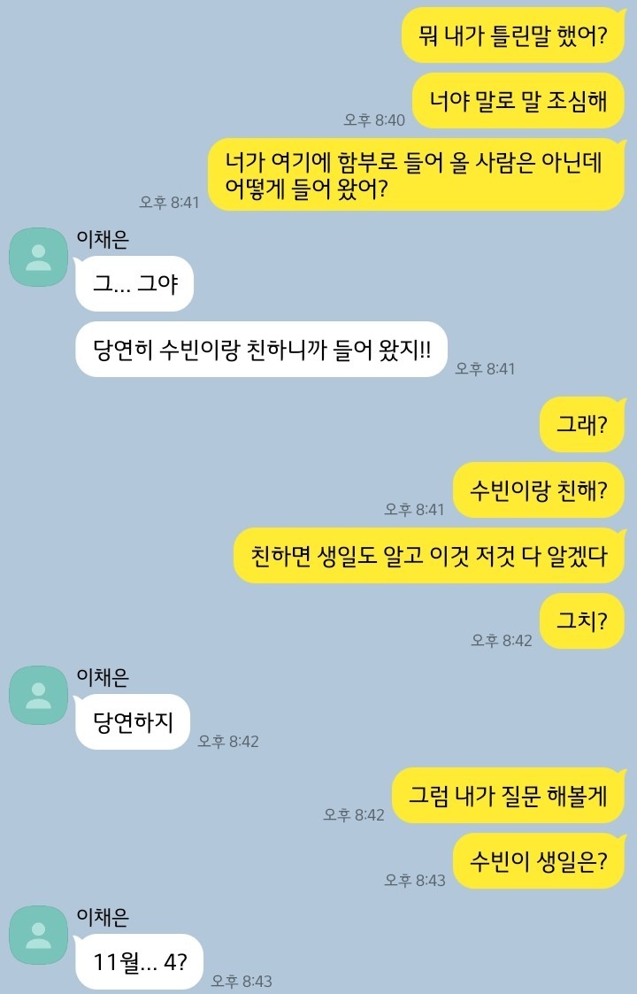Tap the 오후 8:40 timestamp
The height and width of the screenshot is (994, 637).
[374, 119]
